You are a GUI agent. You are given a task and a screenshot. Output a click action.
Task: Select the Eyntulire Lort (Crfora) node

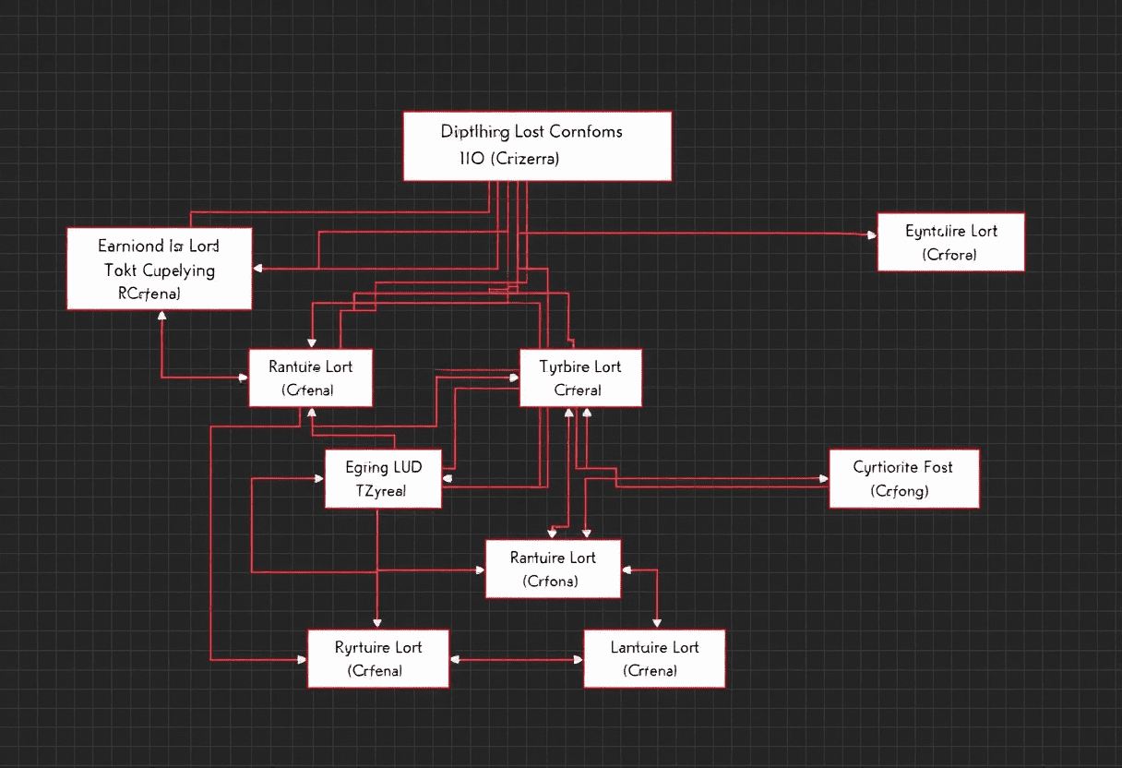pos(950,242)
